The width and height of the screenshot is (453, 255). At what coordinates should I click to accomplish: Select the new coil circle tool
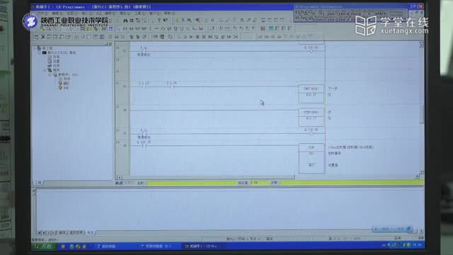(163, 28)
